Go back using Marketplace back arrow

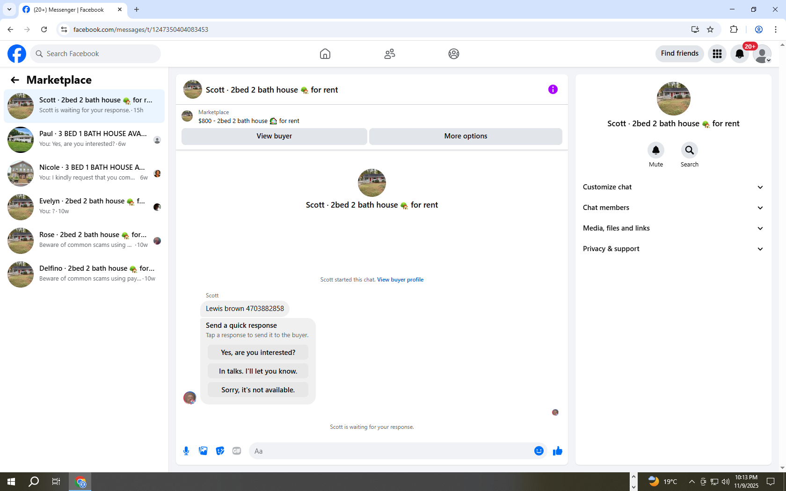point(15,80)
